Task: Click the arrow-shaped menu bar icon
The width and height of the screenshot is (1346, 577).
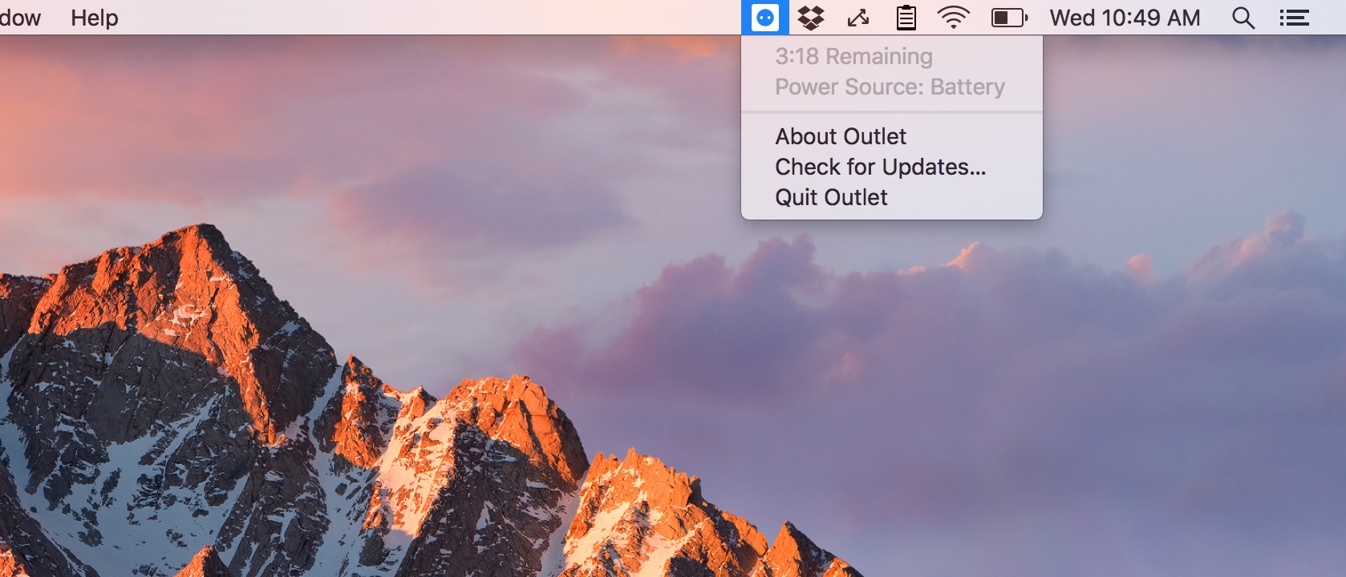Action: (x=858, y=18)
